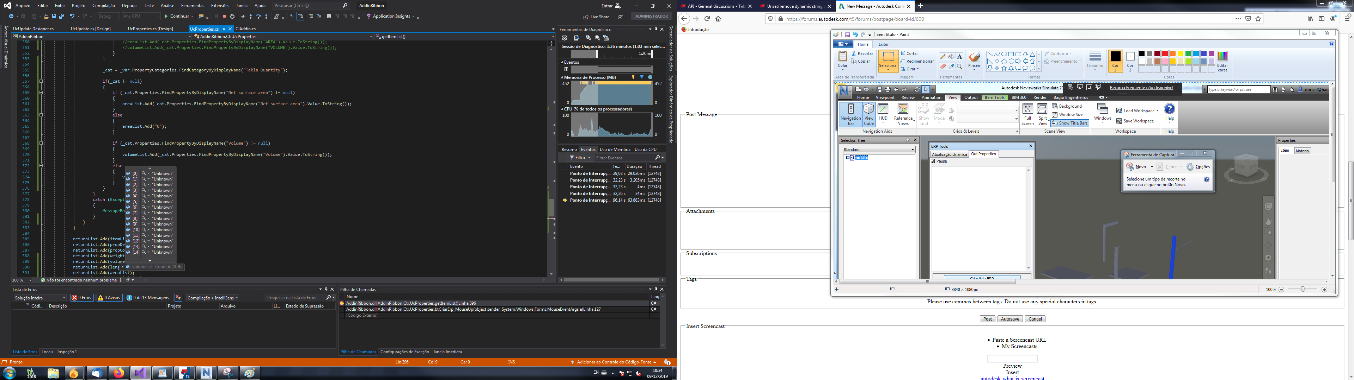Screen dimensions: 1354x380
Task: Select the Paint Text tool
Action: [x=960, y=57]
